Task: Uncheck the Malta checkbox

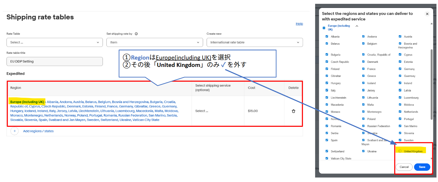Action: [363, 105]
